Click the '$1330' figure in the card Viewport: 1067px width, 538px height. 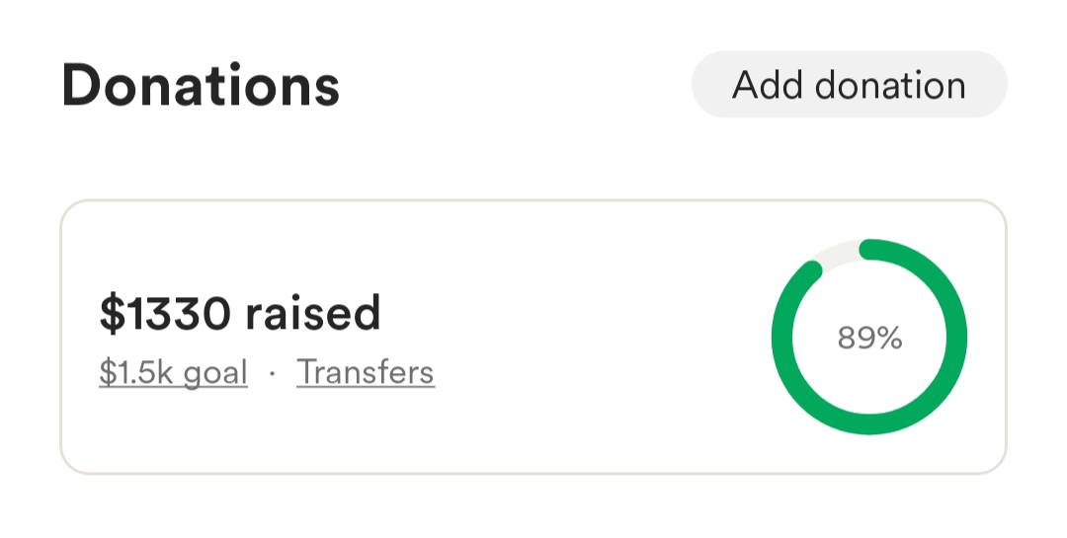coord(165,314)
